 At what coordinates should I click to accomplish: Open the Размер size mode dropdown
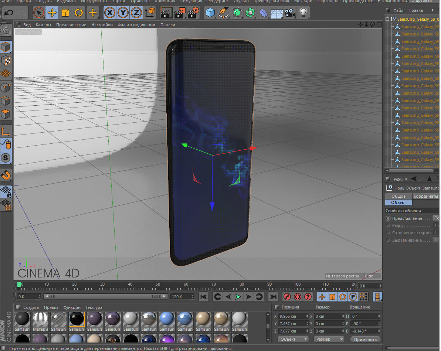click(x=329, y=339)
